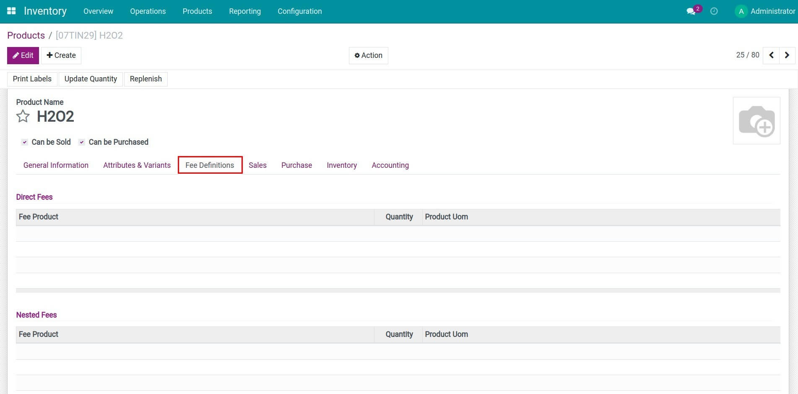The height and width of the screenshot is (394, 798).
Task: Switch to the Attributes & Variants tab
Action: pyautogui.click(x=137, y=165)
